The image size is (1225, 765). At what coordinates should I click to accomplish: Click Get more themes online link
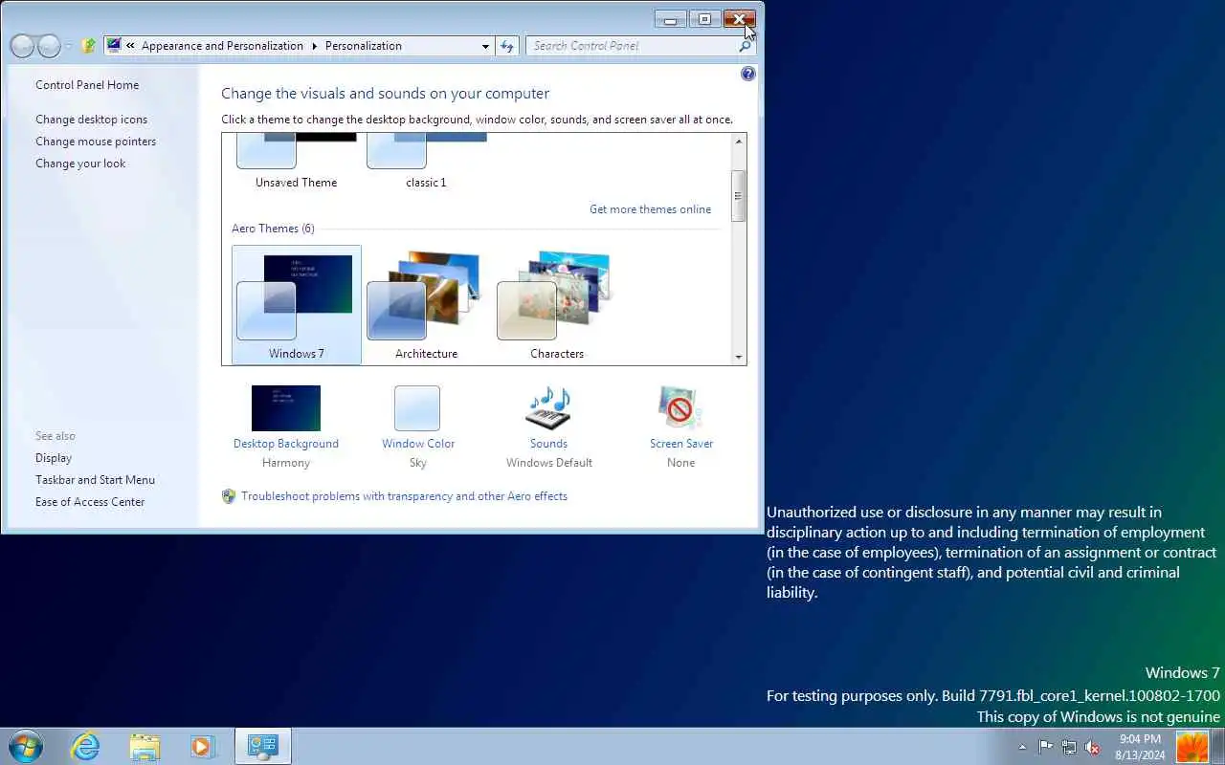(650, 209)
